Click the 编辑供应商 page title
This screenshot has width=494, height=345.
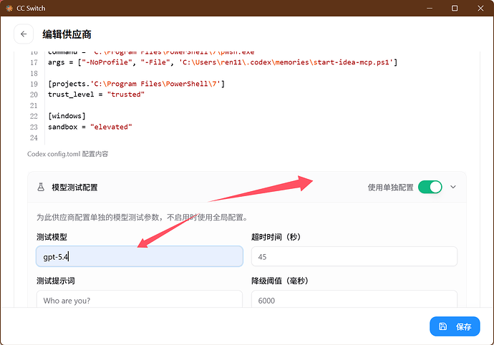tap(67, 34)
